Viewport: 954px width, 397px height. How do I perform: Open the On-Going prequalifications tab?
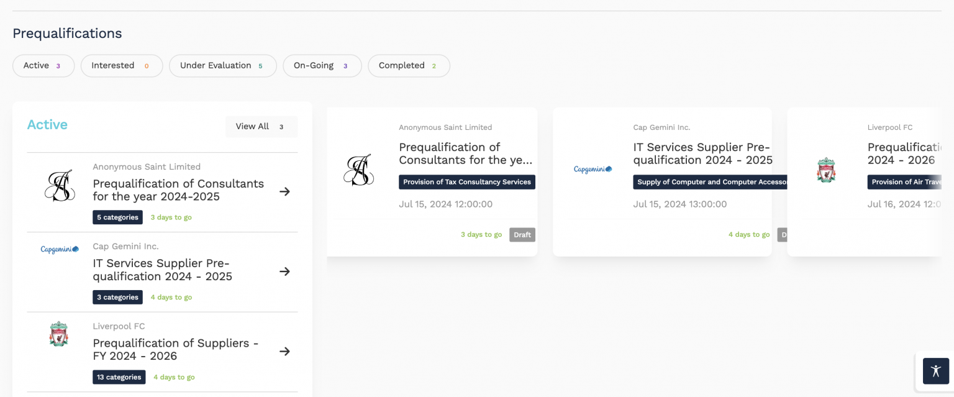(x=322, y=65)
